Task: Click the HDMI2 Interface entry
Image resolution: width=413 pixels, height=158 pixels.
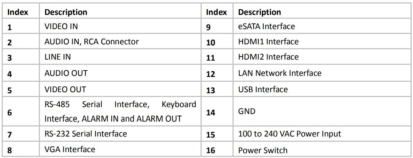Action: (268, 57)
